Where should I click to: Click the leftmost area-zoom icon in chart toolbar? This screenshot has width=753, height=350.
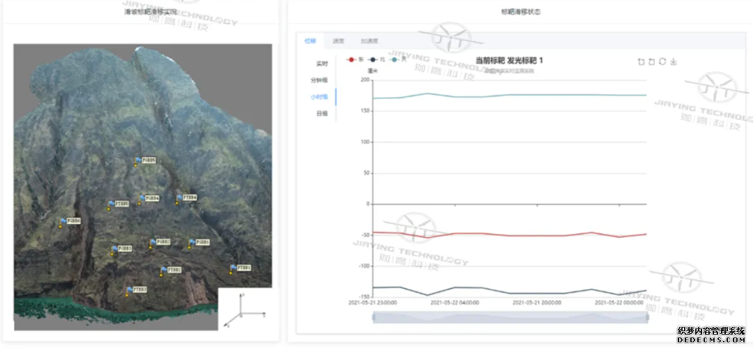(x=641, y=61)
